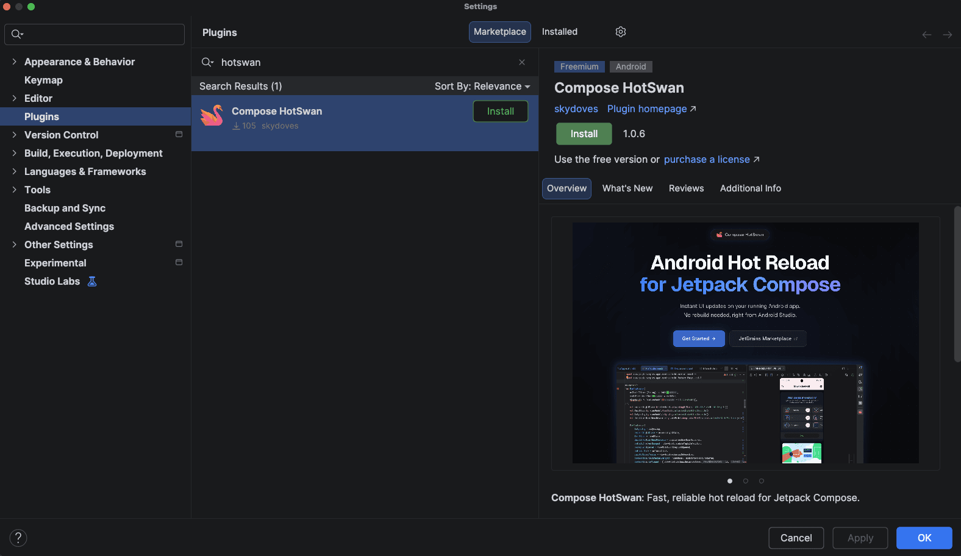
Task: Click the Version Control project-level settings icon
Action: pyautogui.click(x=179, y=134)
